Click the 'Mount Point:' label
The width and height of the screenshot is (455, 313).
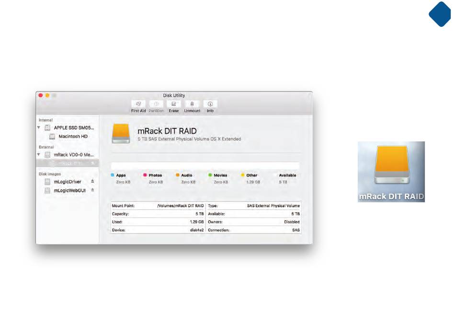point(123,206)
